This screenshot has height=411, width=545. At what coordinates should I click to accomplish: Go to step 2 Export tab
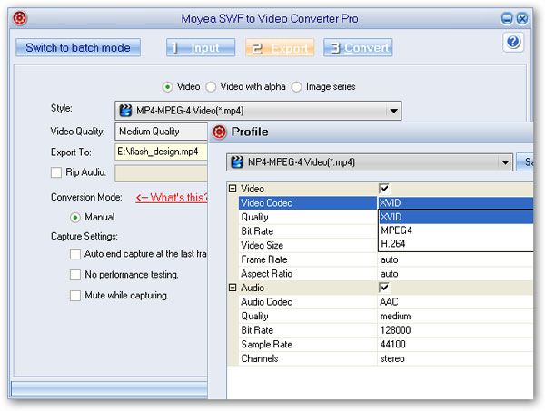(x=280, y=47)
